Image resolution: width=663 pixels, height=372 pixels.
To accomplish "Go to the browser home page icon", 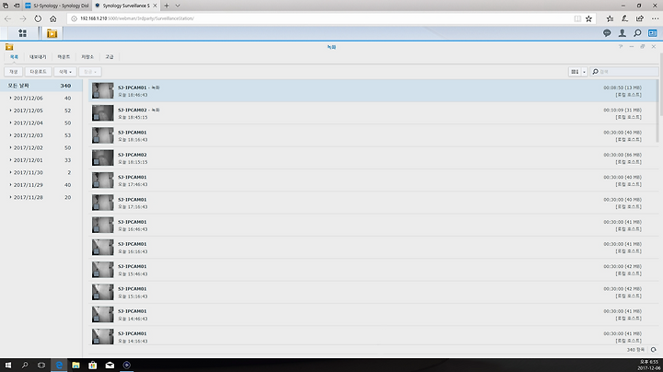I will tap(52, 18).
